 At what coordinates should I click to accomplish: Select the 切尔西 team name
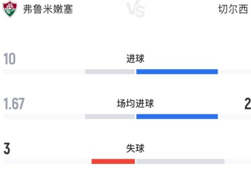pyautogui.click(x=233, y=9)
